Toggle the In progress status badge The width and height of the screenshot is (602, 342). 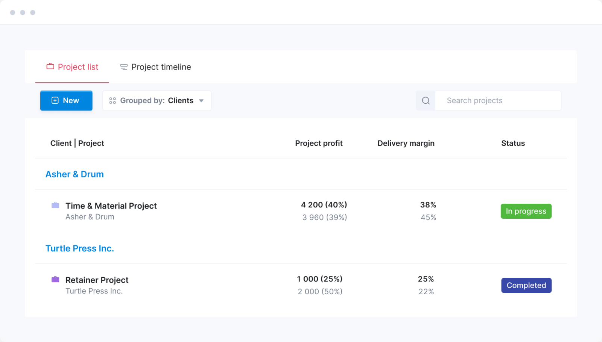[526, 211]
